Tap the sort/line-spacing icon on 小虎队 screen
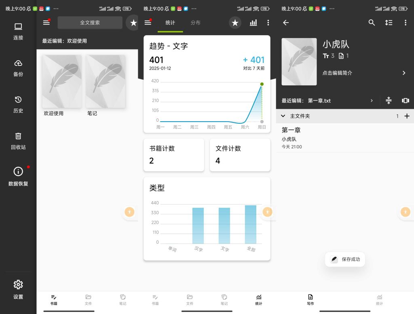 [389, 23]
